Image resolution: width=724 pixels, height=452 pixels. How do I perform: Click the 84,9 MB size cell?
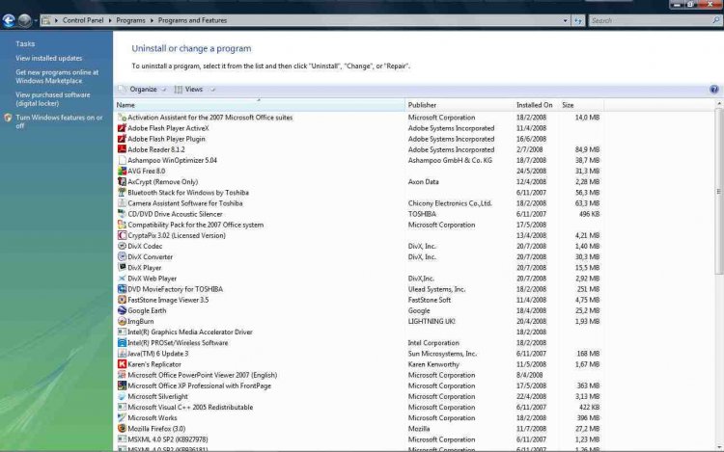tap(587, 149)
